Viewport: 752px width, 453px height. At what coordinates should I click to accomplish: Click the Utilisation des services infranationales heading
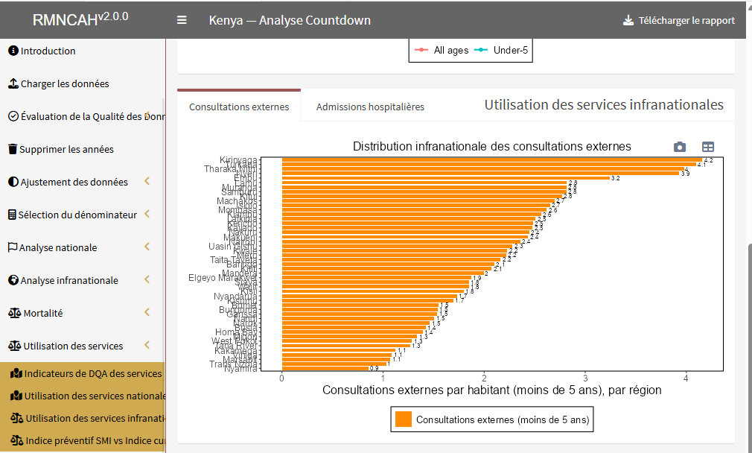(604, 104)
